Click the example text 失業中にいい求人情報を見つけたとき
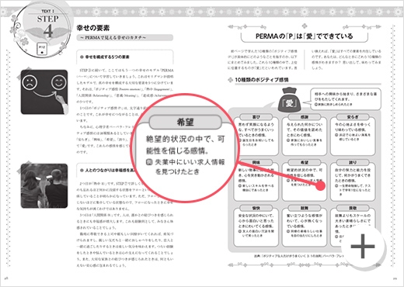Screen dimensions: 404x287 (x=186, y=167)
